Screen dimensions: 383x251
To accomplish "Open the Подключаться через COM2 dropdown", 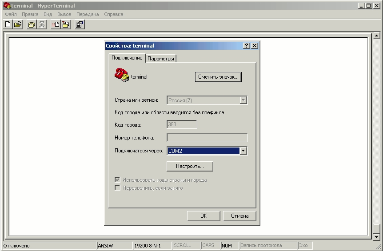I will [243, 151].
